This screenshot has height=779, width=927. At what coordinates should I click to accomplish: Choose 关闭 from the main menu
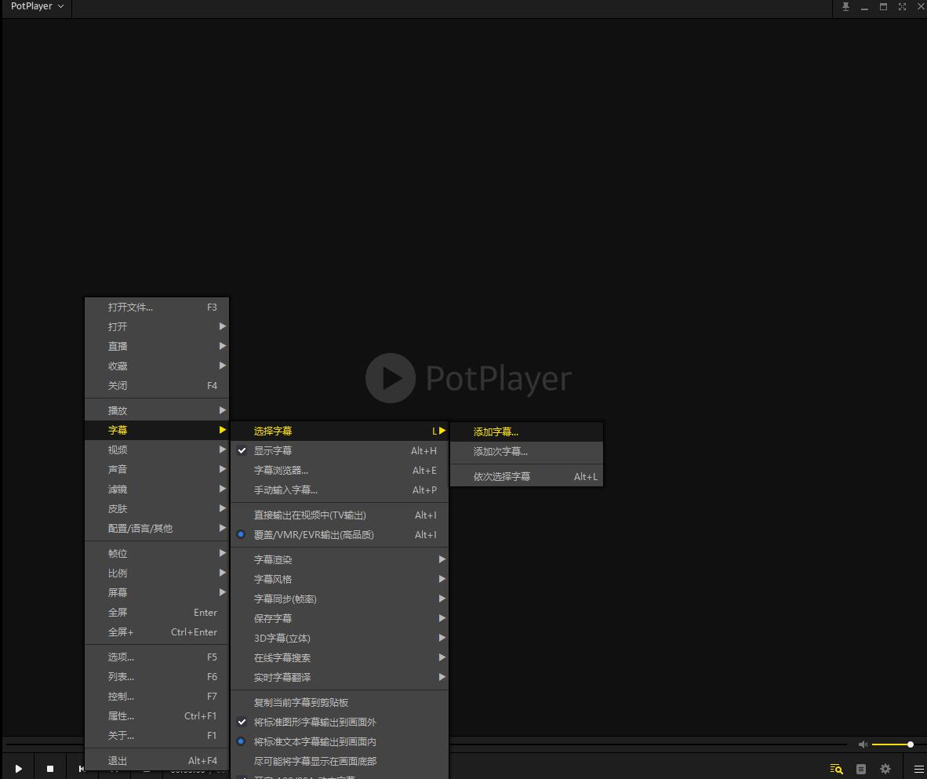tap(157, 386)
